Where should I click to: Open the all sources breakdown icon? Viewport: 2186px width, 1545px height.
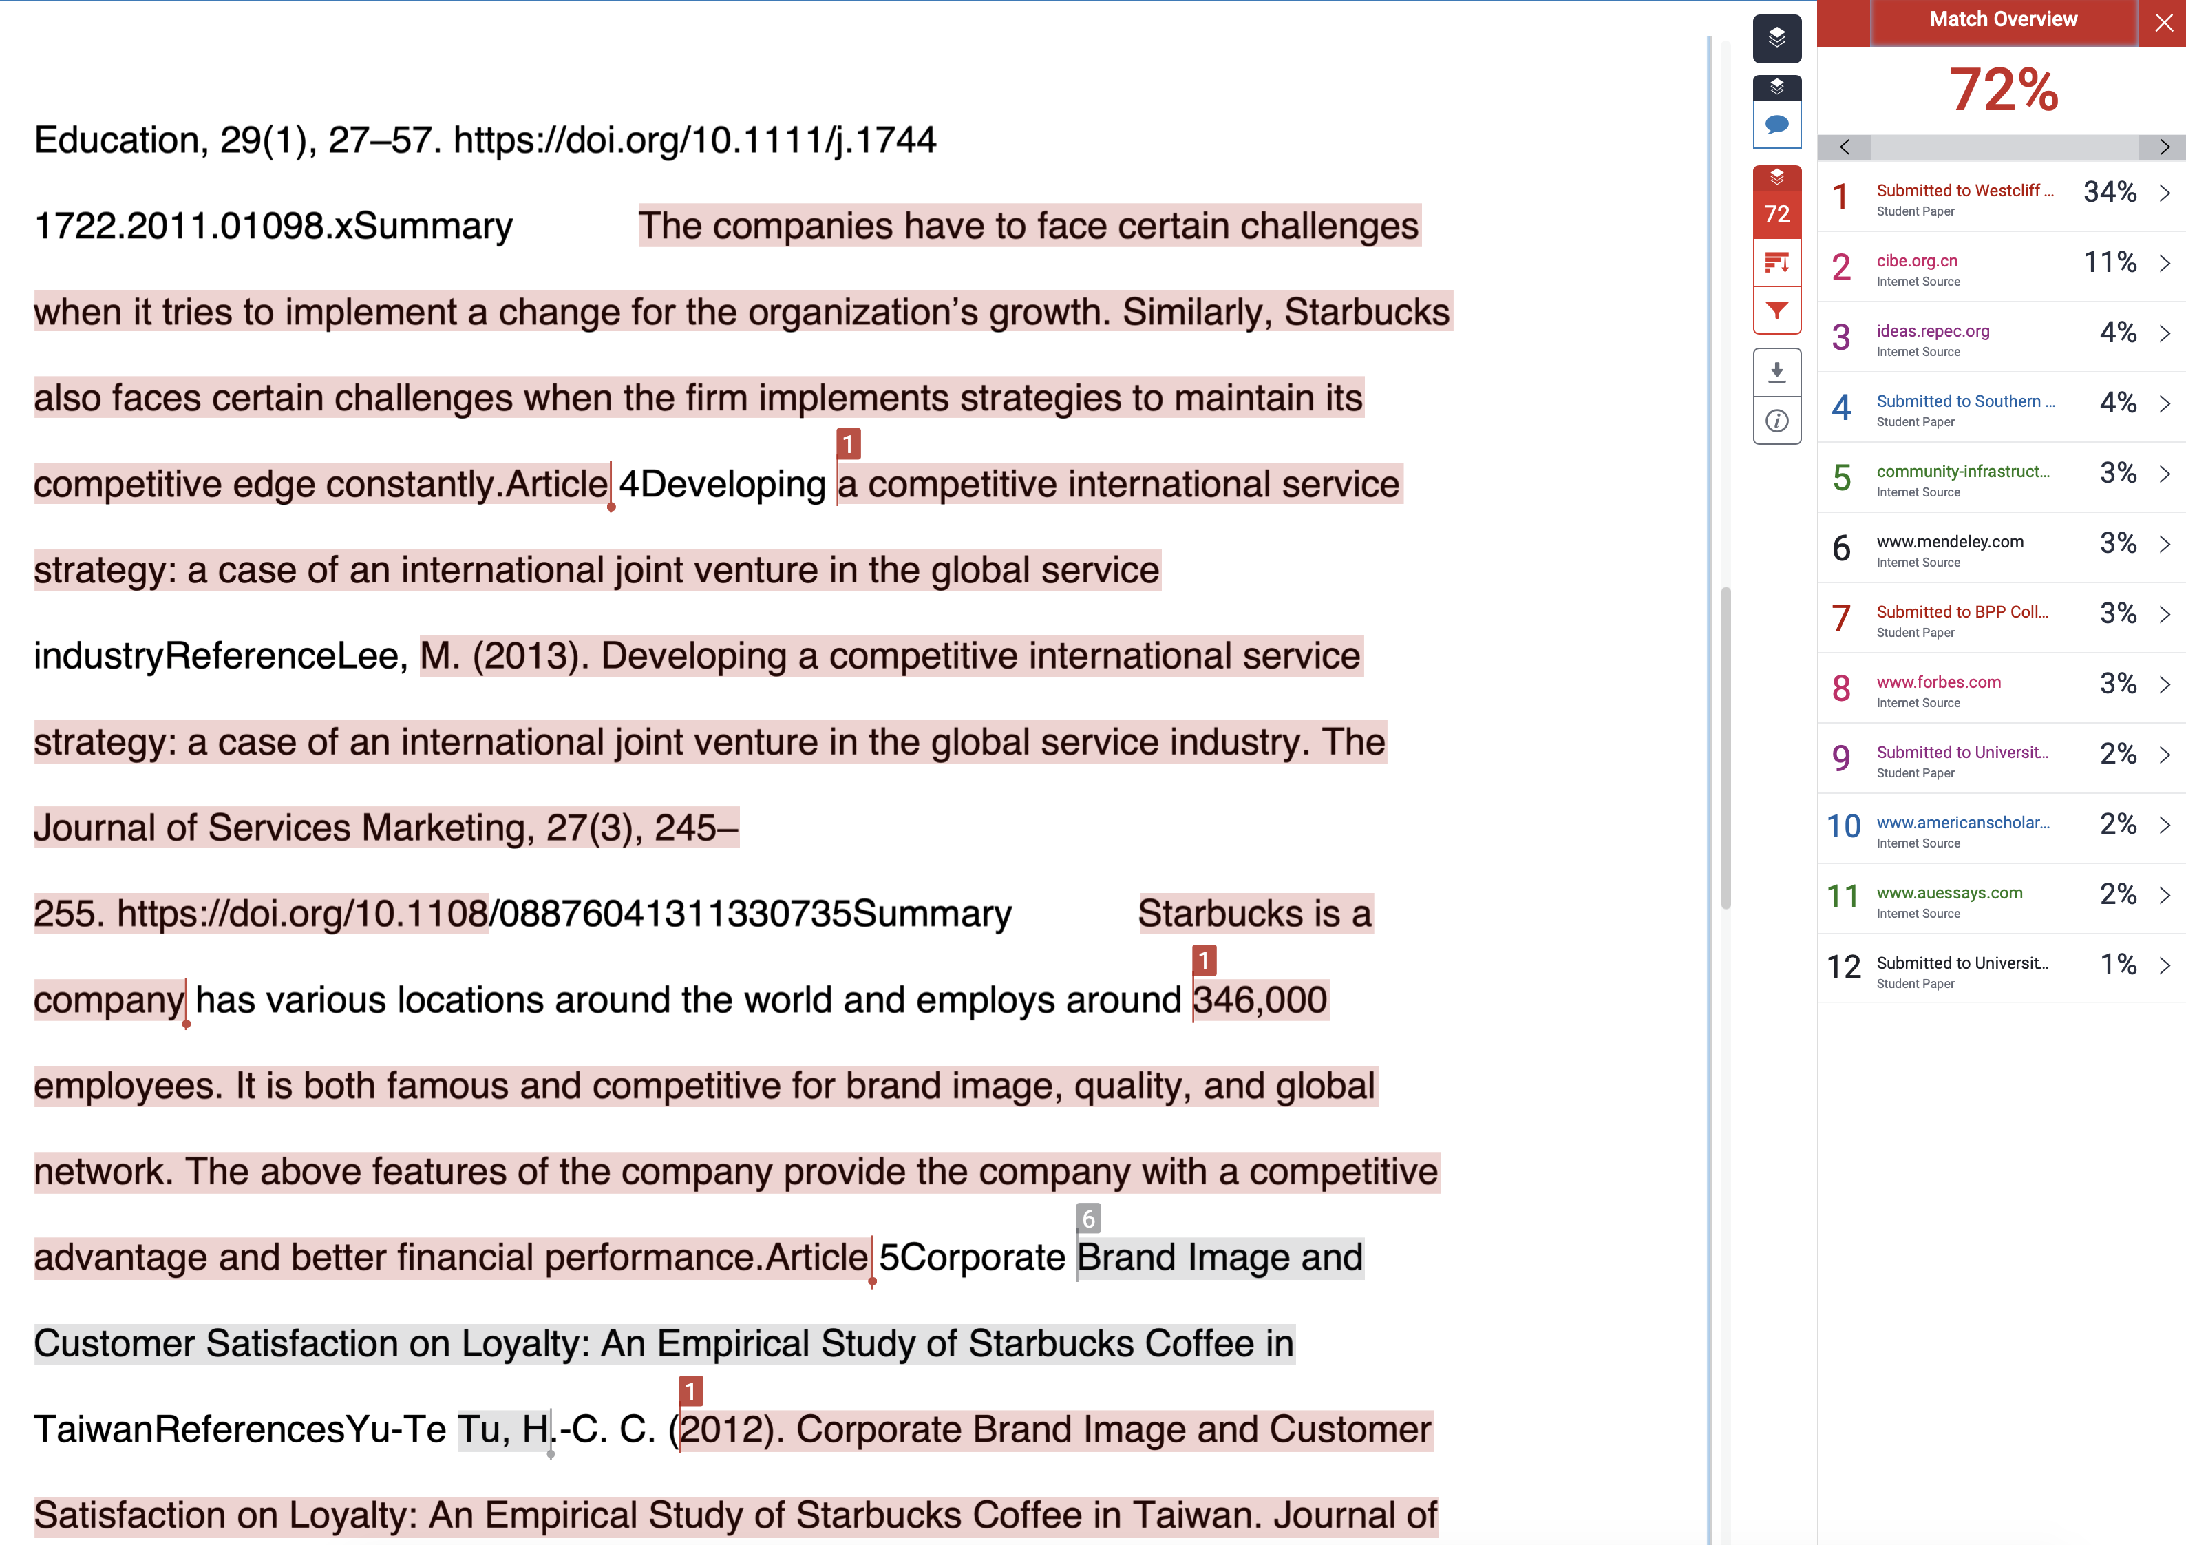click(1776, 262)
